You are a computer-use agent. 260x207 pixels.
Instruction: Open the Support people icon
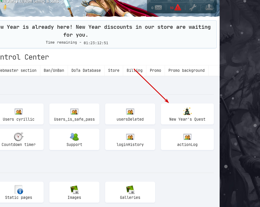pyautogui.click(x=74, y=137)
